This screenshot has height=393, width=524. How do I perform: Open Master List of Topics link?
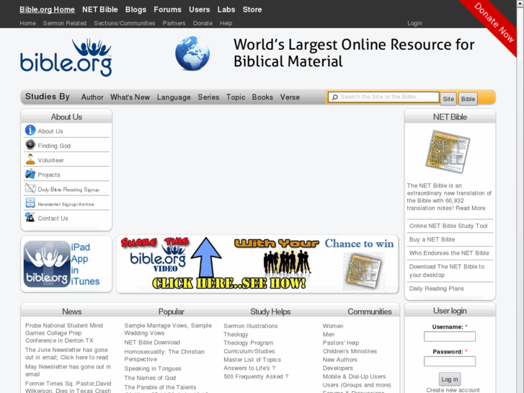[x=252, y=360]
